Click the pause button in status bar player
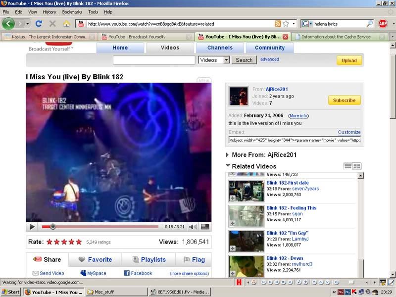 [277, 282]
